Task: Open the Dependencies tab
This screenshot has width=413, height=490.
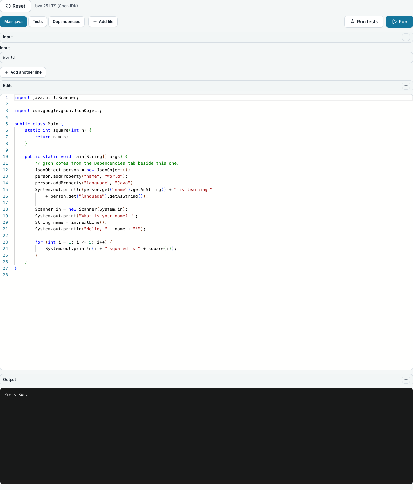Action: click(x=66, y=22)
